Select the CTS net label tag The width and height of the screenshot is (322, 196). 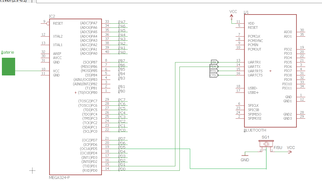click(214, 75)
